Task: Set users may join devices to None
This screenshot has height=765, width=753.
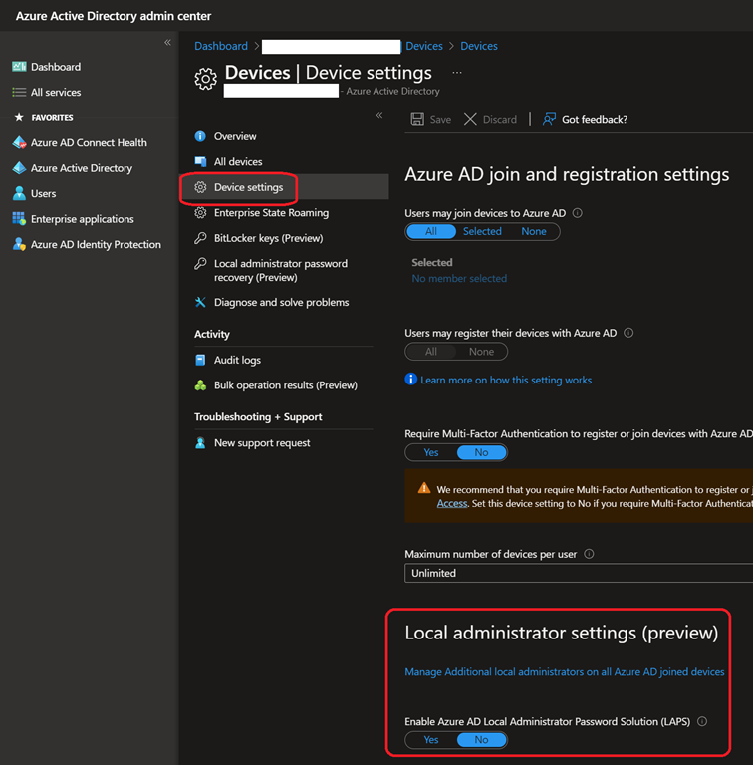Action: [534, 231]
